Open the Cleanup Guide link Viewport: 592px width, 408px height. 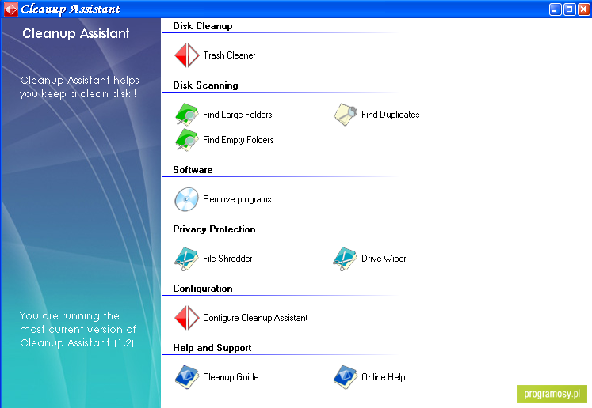[231, 377]
